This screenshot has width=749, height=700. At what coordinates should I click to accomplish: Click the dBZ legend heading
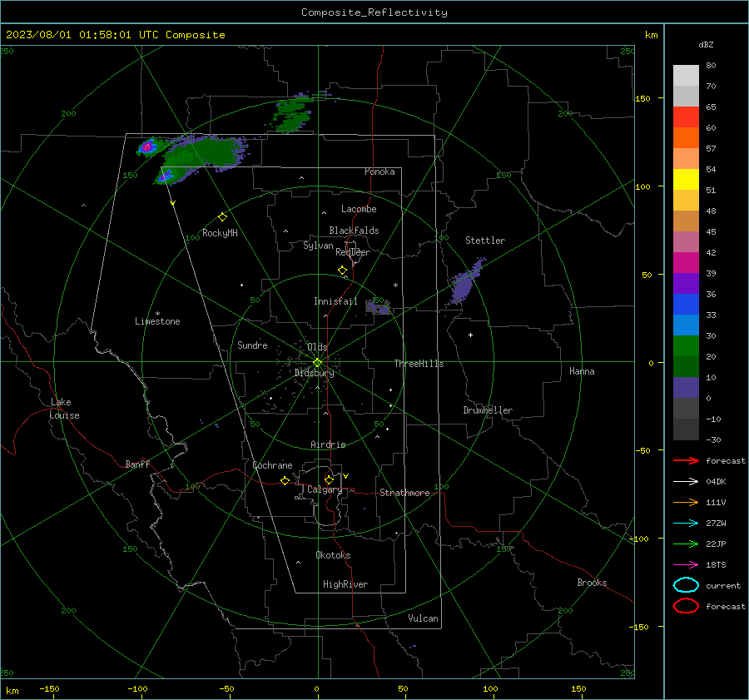[x=706, y=44]
